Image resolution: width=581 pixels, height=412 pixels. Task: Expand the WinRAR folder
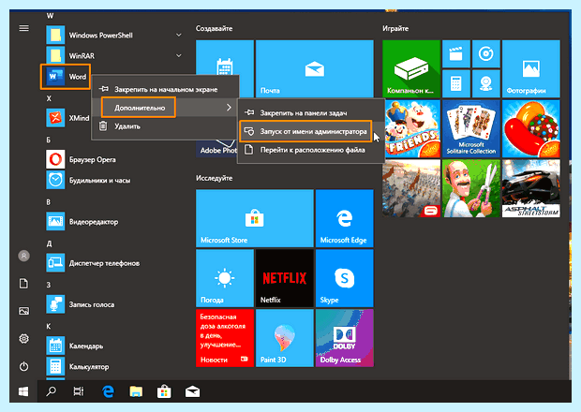click(179, 56)
